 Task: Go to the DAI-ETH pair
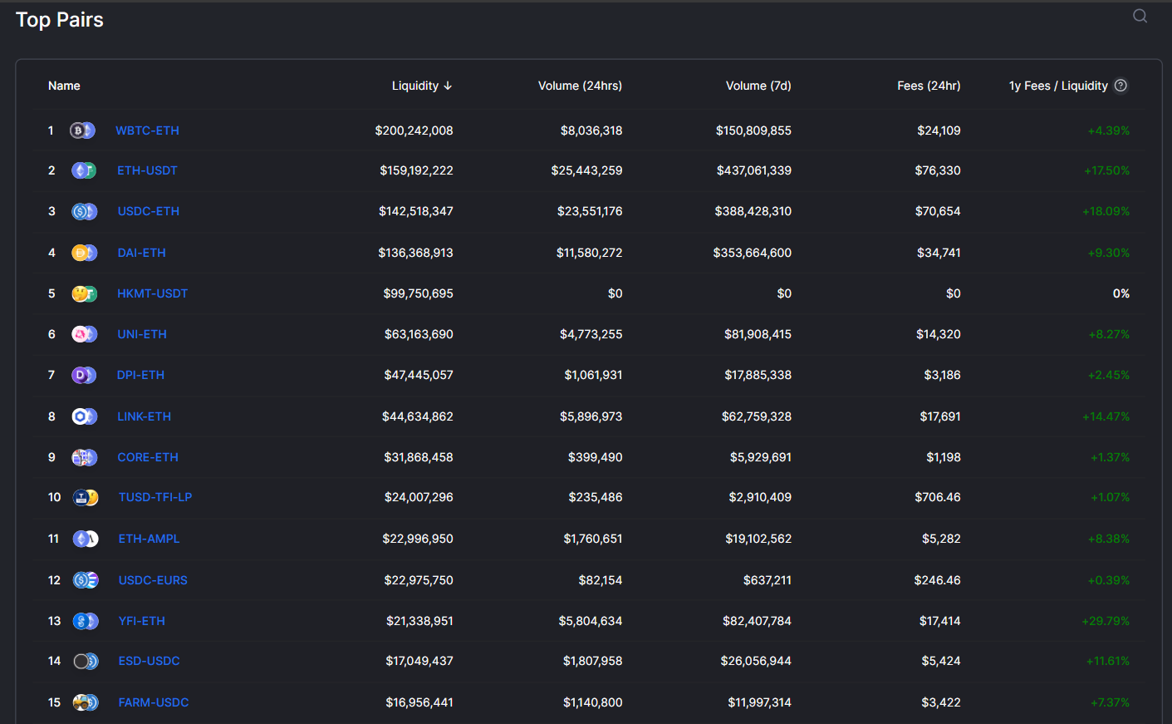point(142,253)
